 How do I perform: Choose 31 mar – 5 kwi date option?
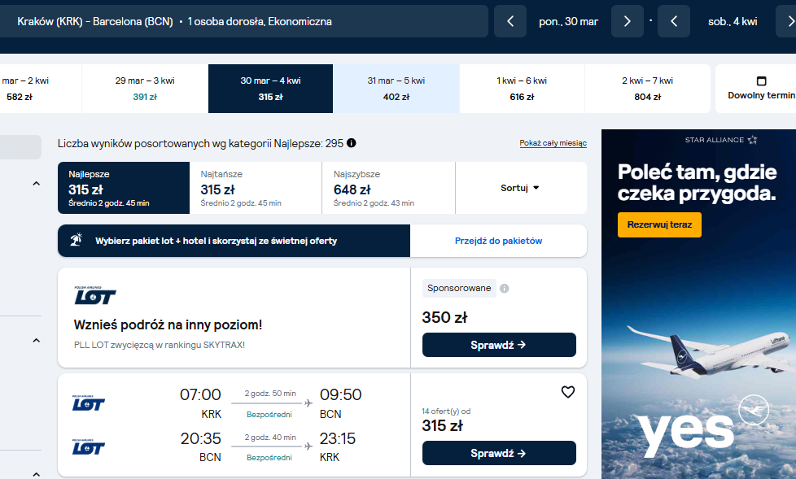[x=396, y=89]
